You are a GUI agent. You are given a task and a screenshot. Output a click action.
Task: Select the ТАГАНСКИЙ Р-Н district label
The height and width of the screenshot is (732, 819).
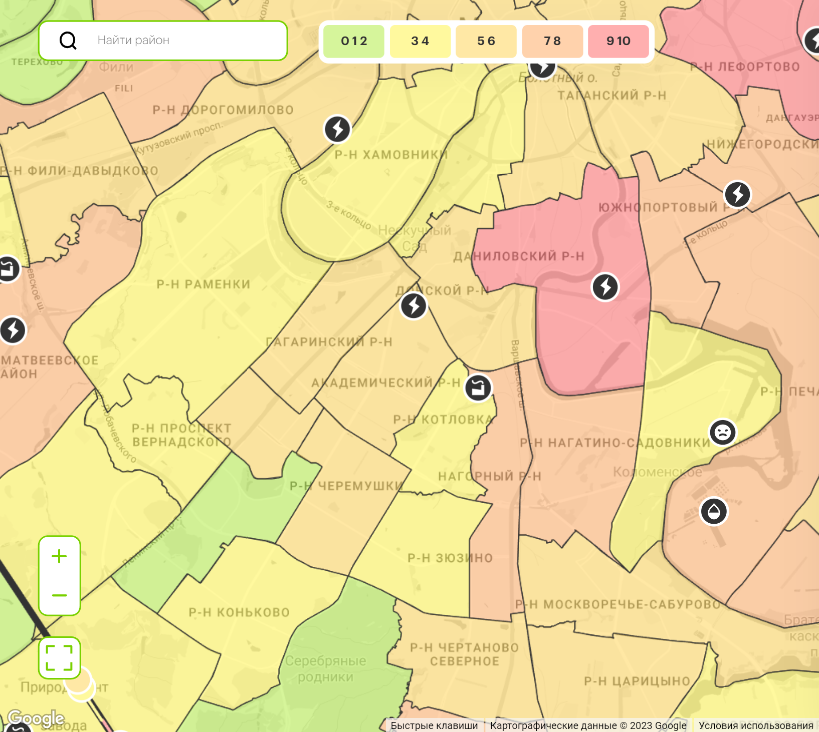[612, 95]
